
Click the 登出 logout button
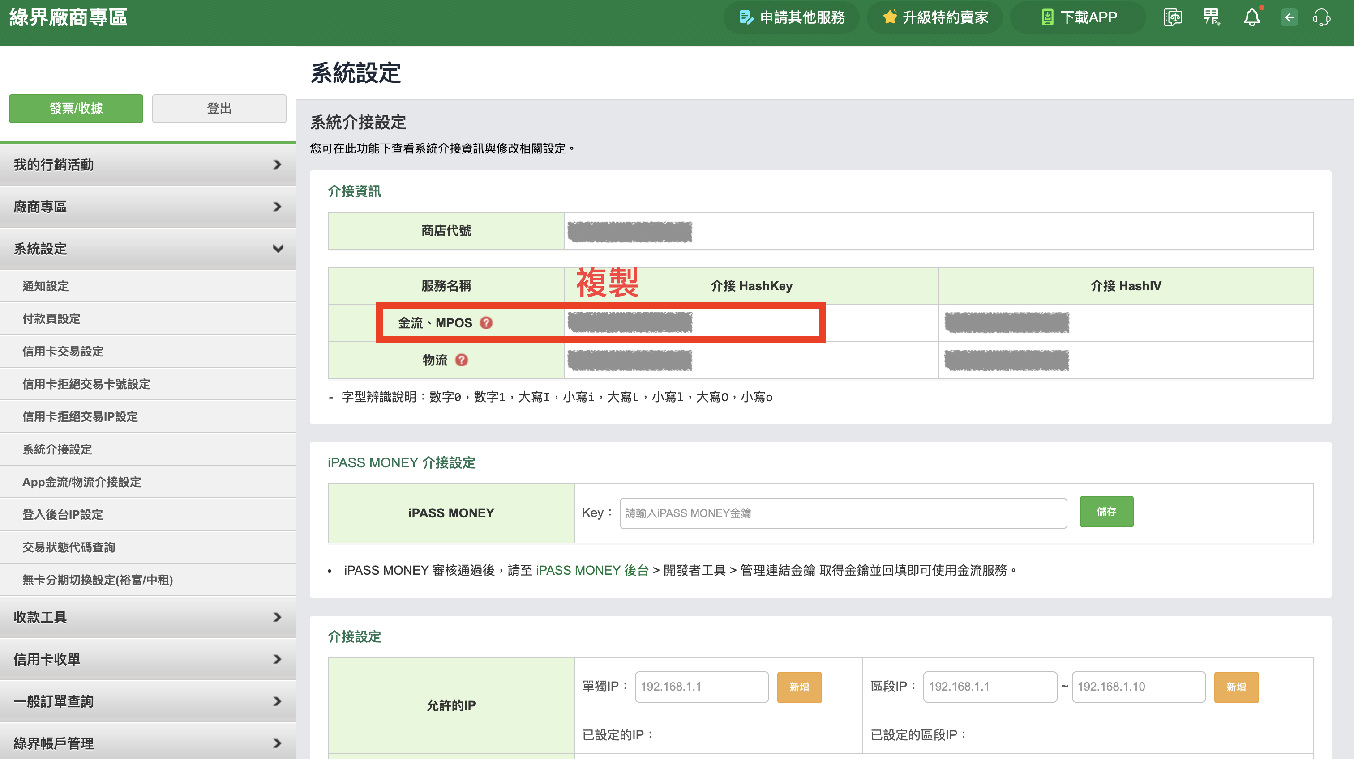[219, 109]
